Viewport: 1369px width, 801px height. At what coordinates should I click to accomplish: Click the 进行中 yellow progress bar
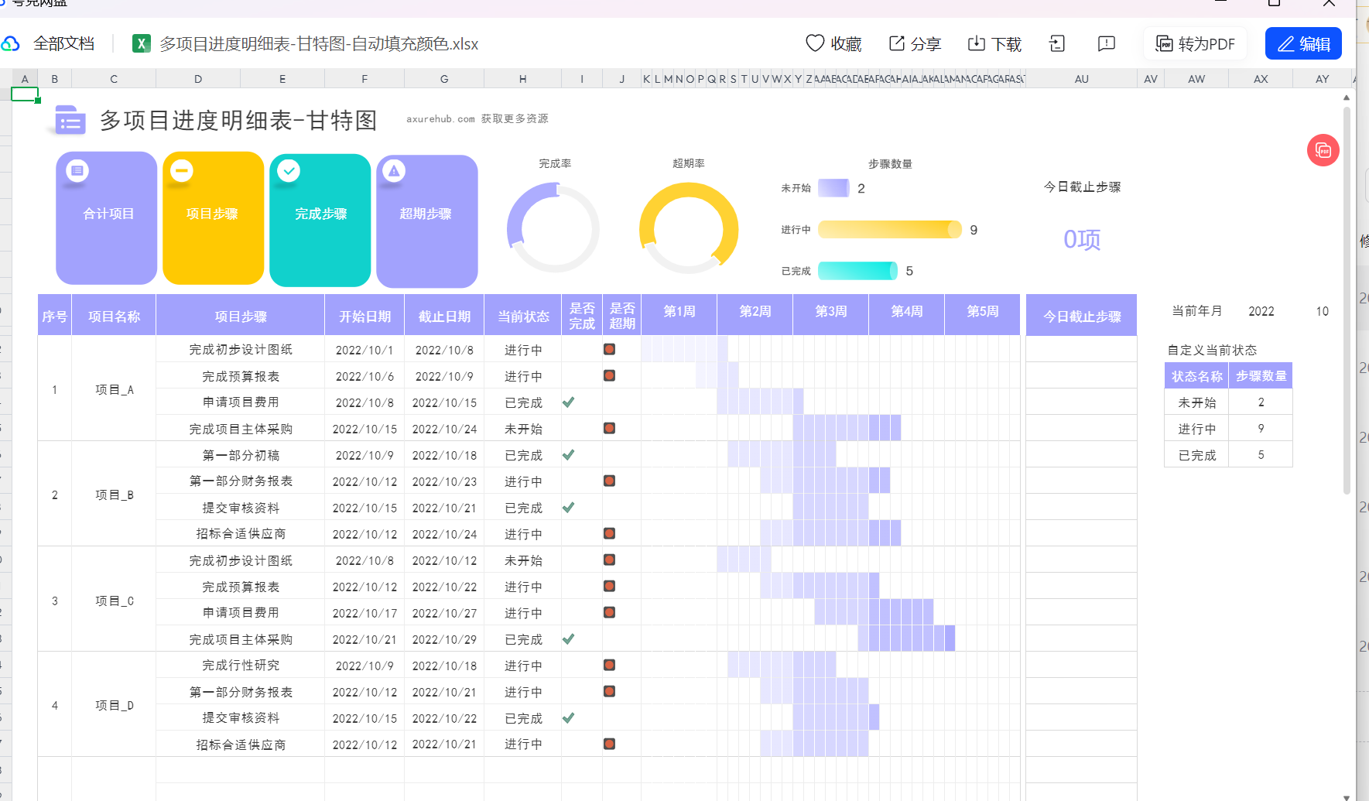(889, 229)
